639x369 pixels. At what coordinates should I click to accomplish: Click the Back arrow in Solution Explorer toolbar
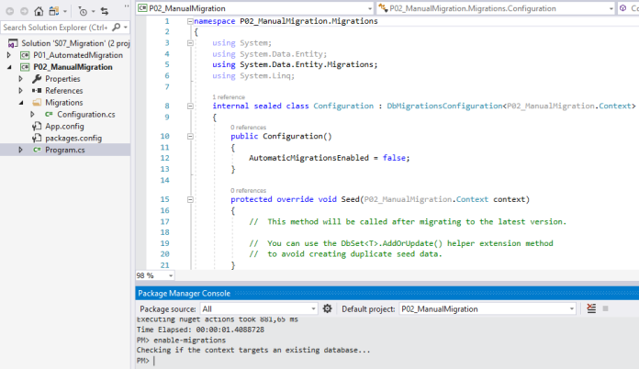click(x=8, y=11)
